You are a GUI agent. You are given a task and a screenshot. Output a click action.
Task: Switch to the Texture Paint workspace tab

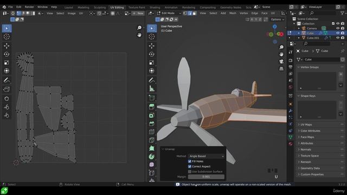[137, 7]
